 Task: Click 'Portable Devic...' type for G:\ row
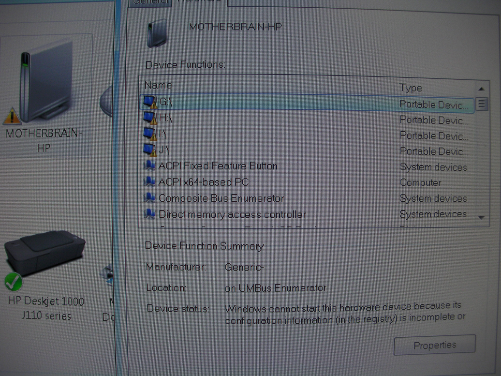[434, 105]
